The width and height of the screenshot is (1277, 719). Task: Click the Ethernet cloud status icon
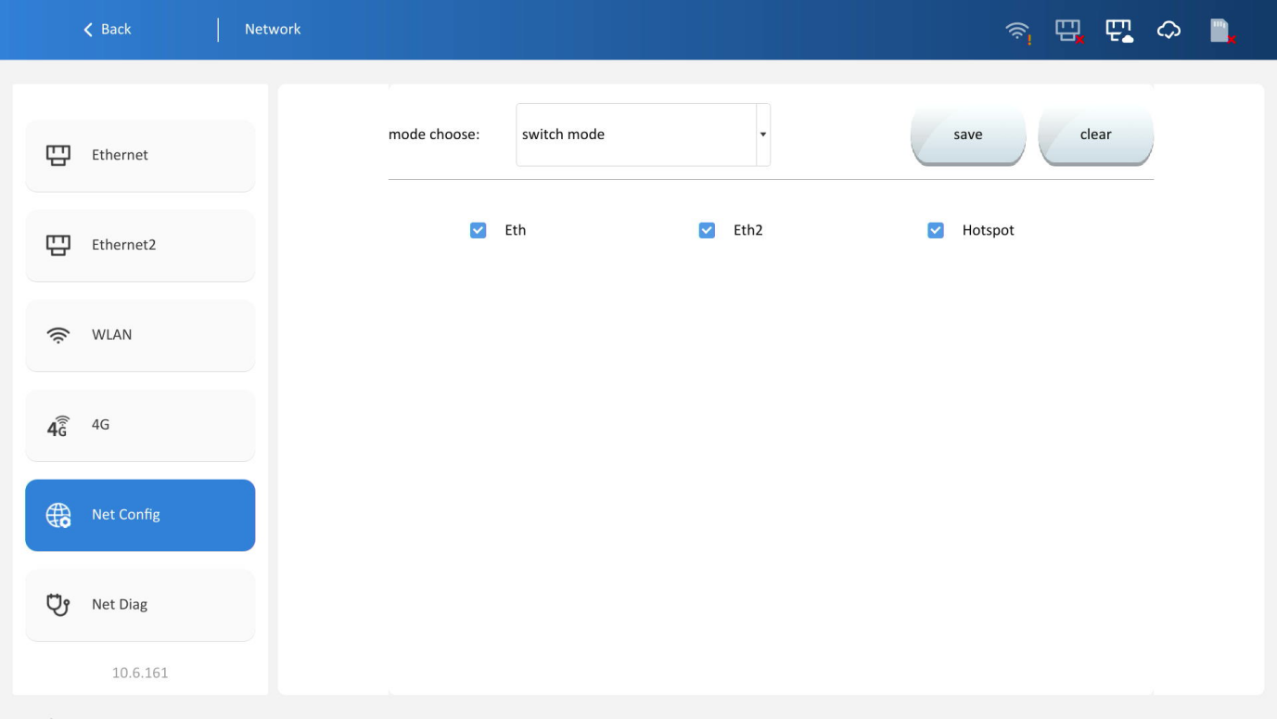[x=1120, y=31]
